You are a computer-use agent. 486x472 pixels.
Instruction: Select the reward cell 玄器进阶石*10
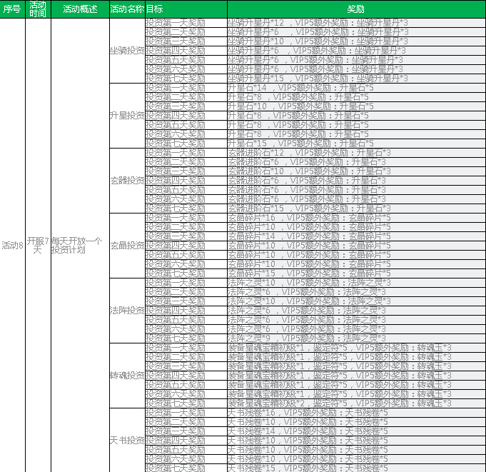pos(356,171)
